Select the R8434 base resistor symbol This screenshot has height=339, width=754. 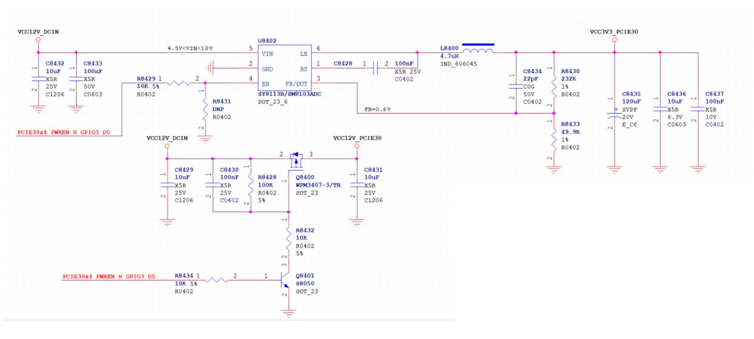(x=217, y=280)
